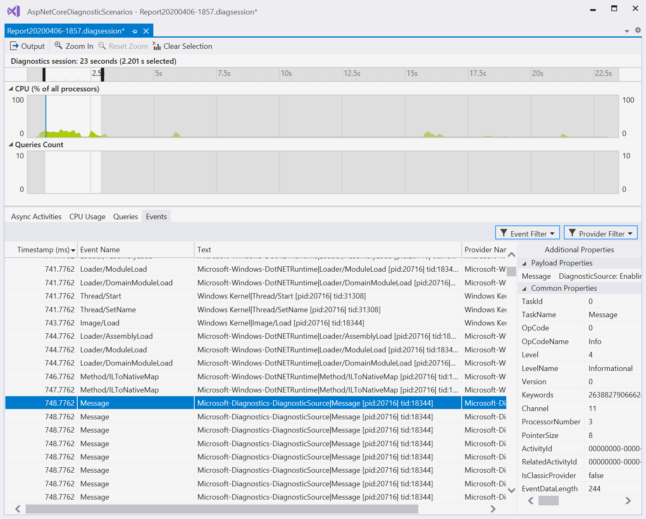Switch to the CPU Usage tab

click(87, 216)
